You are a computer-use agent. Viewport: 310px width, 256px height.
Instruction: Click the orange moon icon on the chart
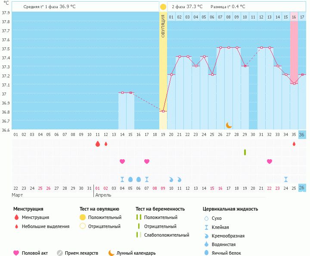pyautogui.click(x=229, y=125)
